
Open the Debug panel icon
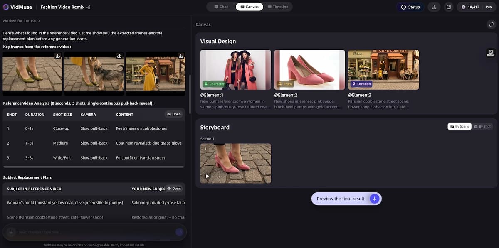click(x=491, y=53)
